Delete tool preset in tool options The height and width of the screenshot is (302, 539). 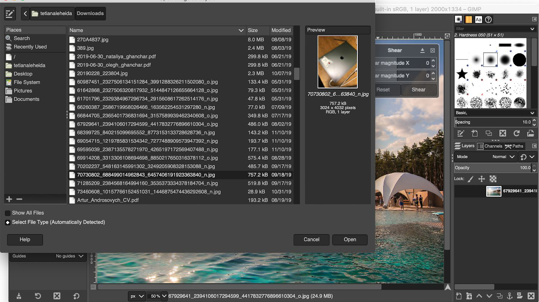(57, 296)
